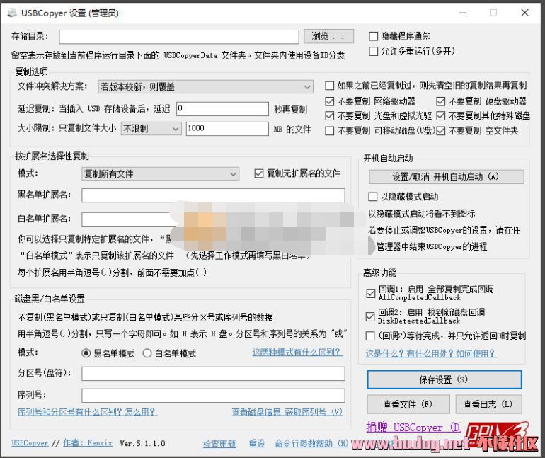Open 这两种模式有什么区别 help link
545x458 pixels.
pyautogui.click(x=297, y=353)
